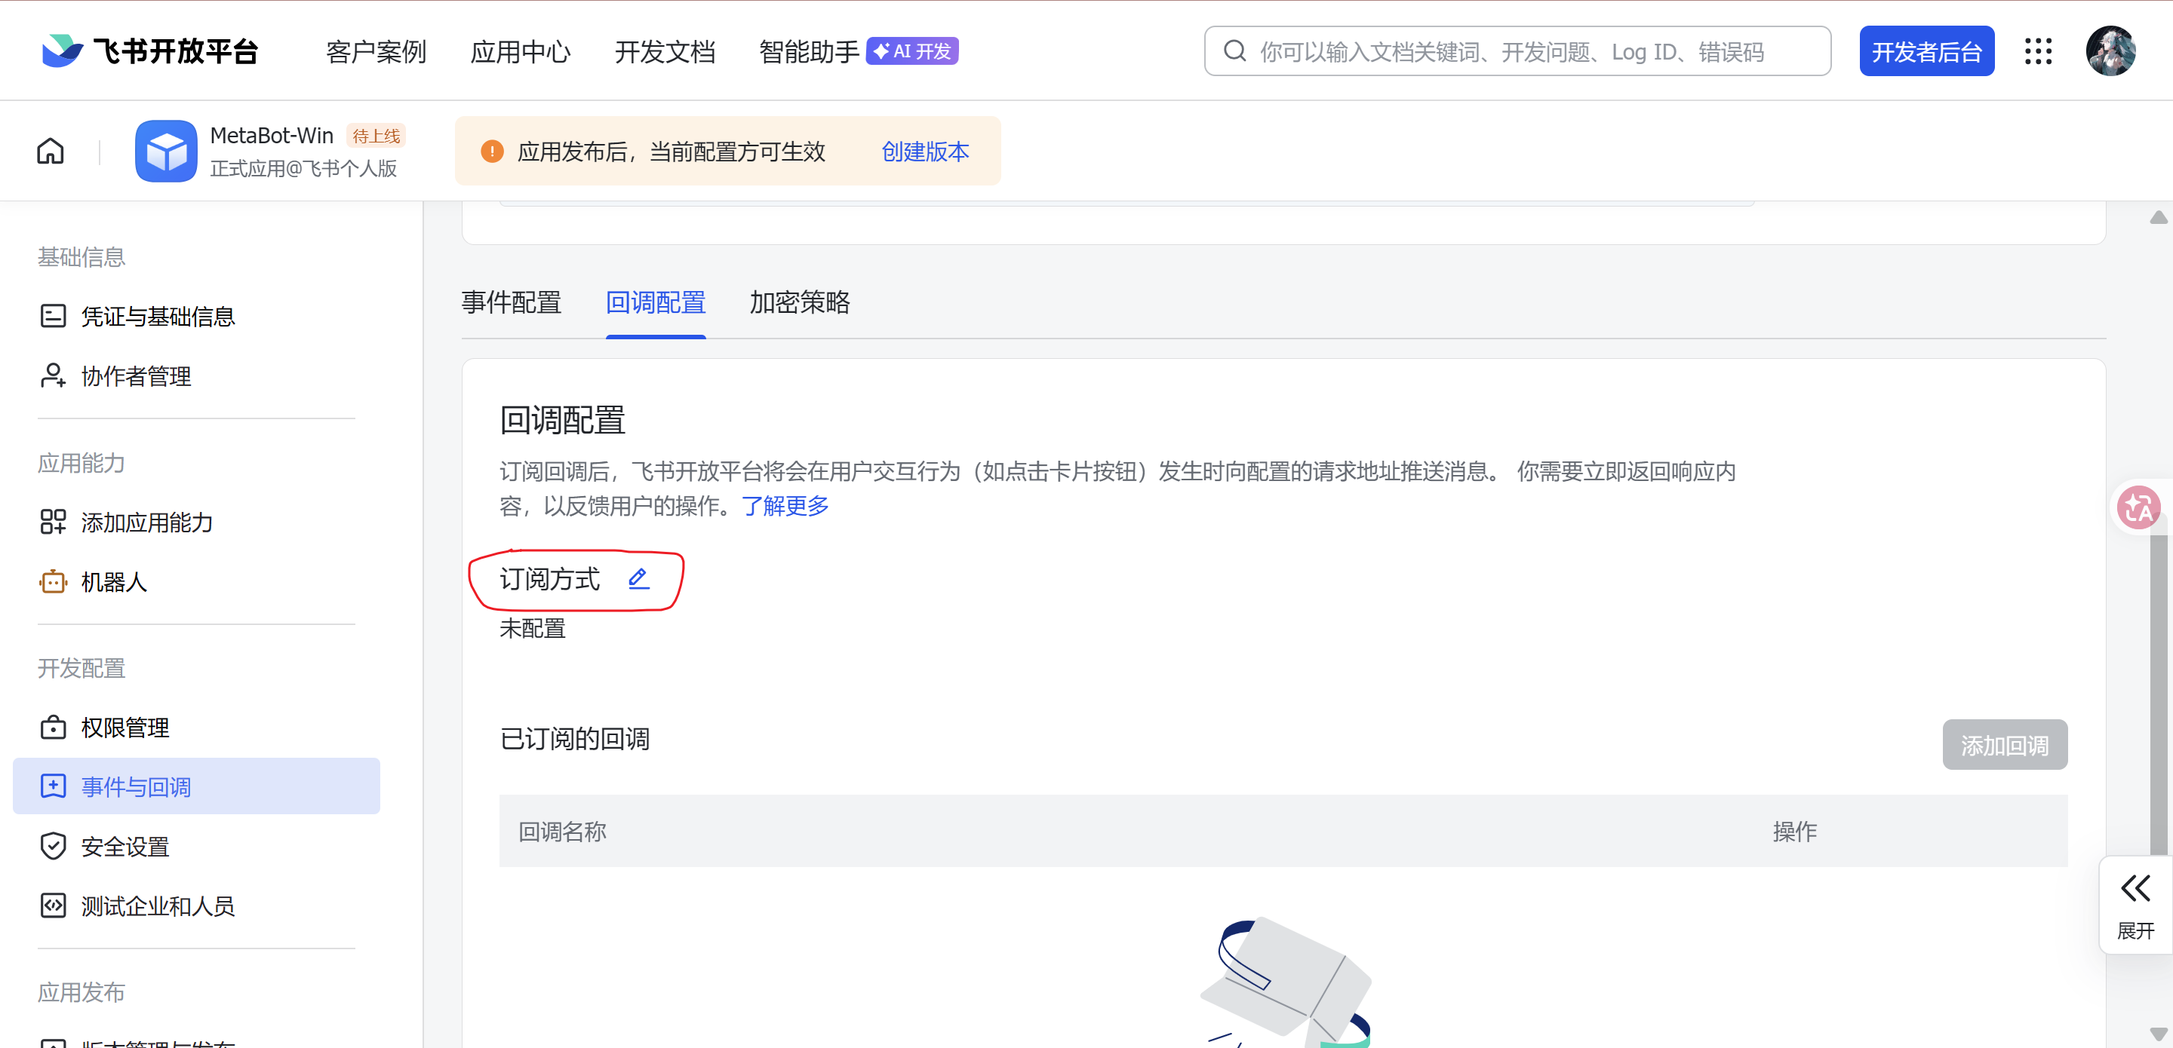Switch to the 事件配置 tab
This screenshot has width=2173, height=1048.
(x=512, y=302)
